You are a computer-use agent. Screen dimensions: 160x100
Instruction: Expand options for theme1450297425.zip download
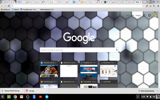[23, 90]
